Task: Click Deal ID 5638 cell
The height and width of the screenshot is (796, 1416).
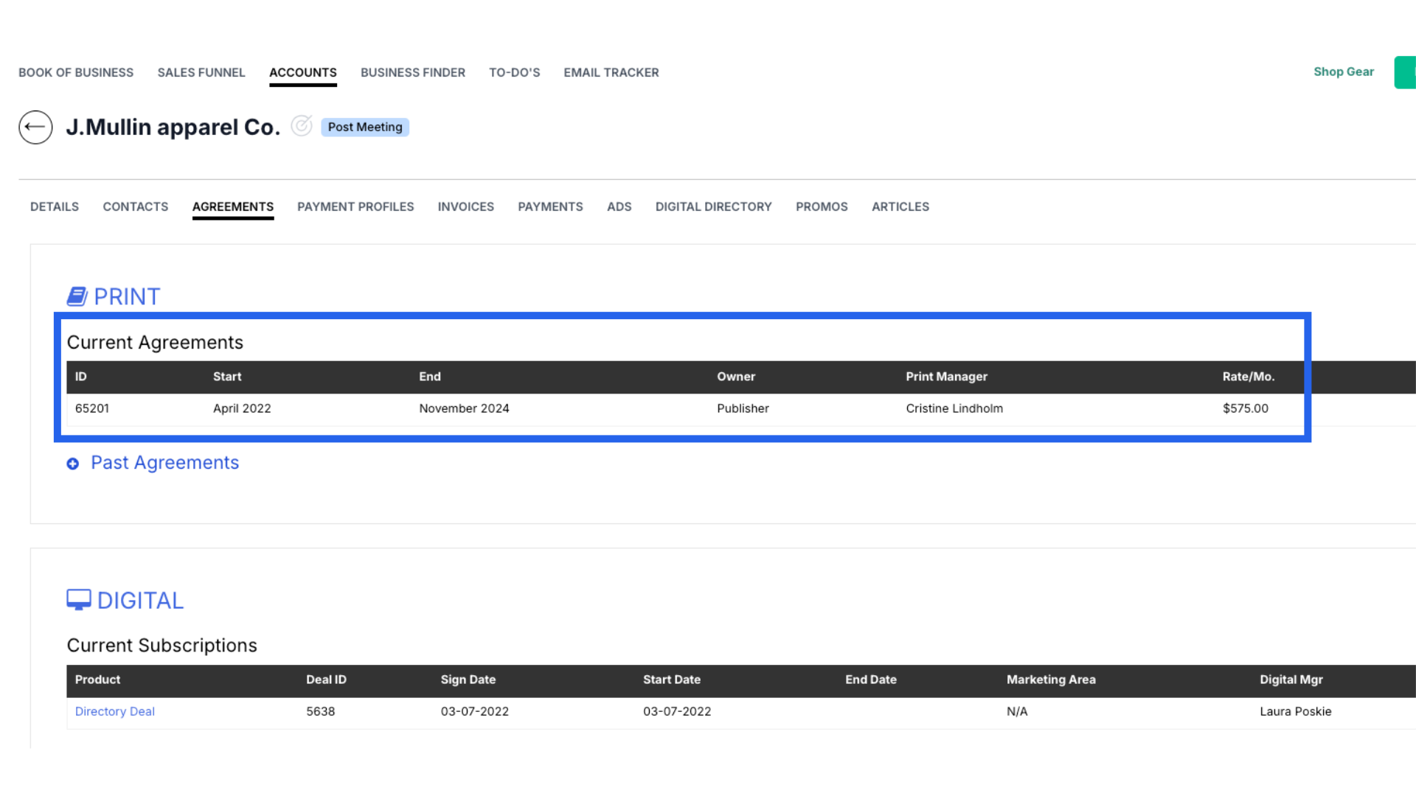Action: tap(321, 711)
